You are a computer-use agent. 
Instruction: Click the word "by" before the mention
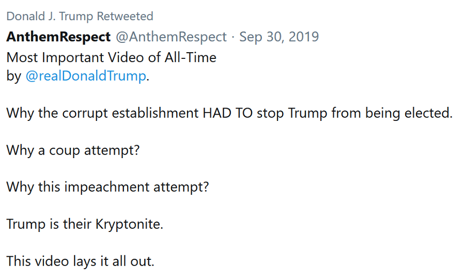[13, 76]
